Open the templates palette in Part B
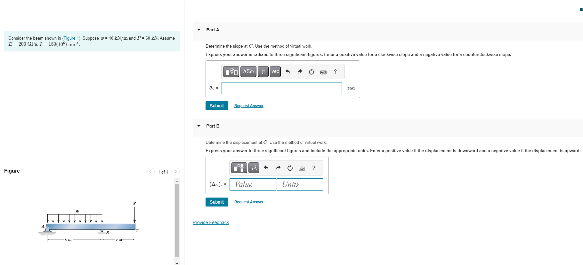Image resolution: width=583 pixels, height=265 pixels. tap(239, 168)
